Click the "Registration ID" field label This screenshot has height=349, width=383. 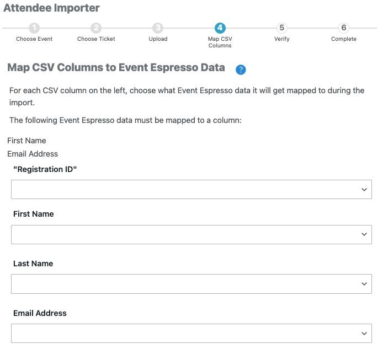(x=45, y=169)
